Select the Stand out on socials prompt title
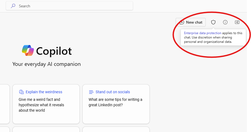 coord(113,92)
